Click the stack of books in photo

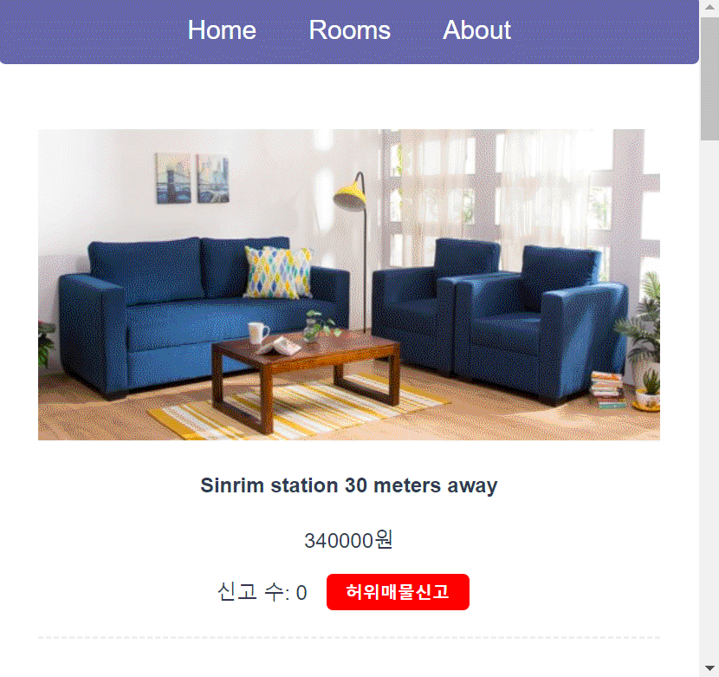click(607, 390)
